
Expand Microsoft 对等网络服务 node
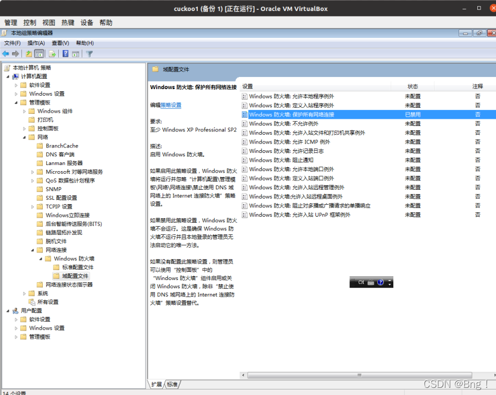(x=32, y=172)
